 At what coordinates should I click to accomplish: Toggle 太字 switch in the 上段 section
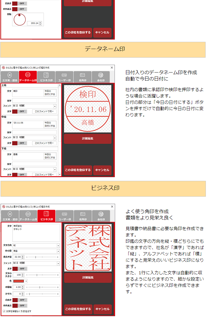click(x=21, y=111)
